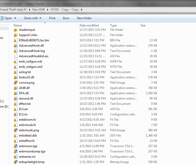Click the 1,366 KB size of enbdetail.dds
The image size is (196, 165).
[151, 136]
